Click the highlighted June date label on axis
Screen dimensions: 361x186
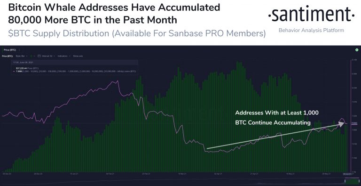click(x=347, y=174)
